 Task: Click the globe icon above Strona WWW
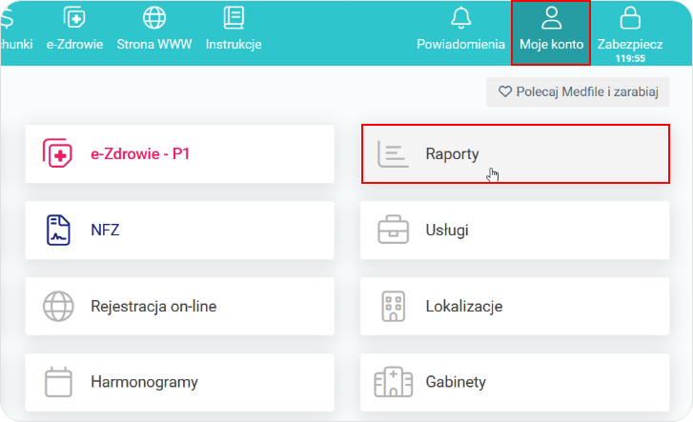(x=154, y=18)
